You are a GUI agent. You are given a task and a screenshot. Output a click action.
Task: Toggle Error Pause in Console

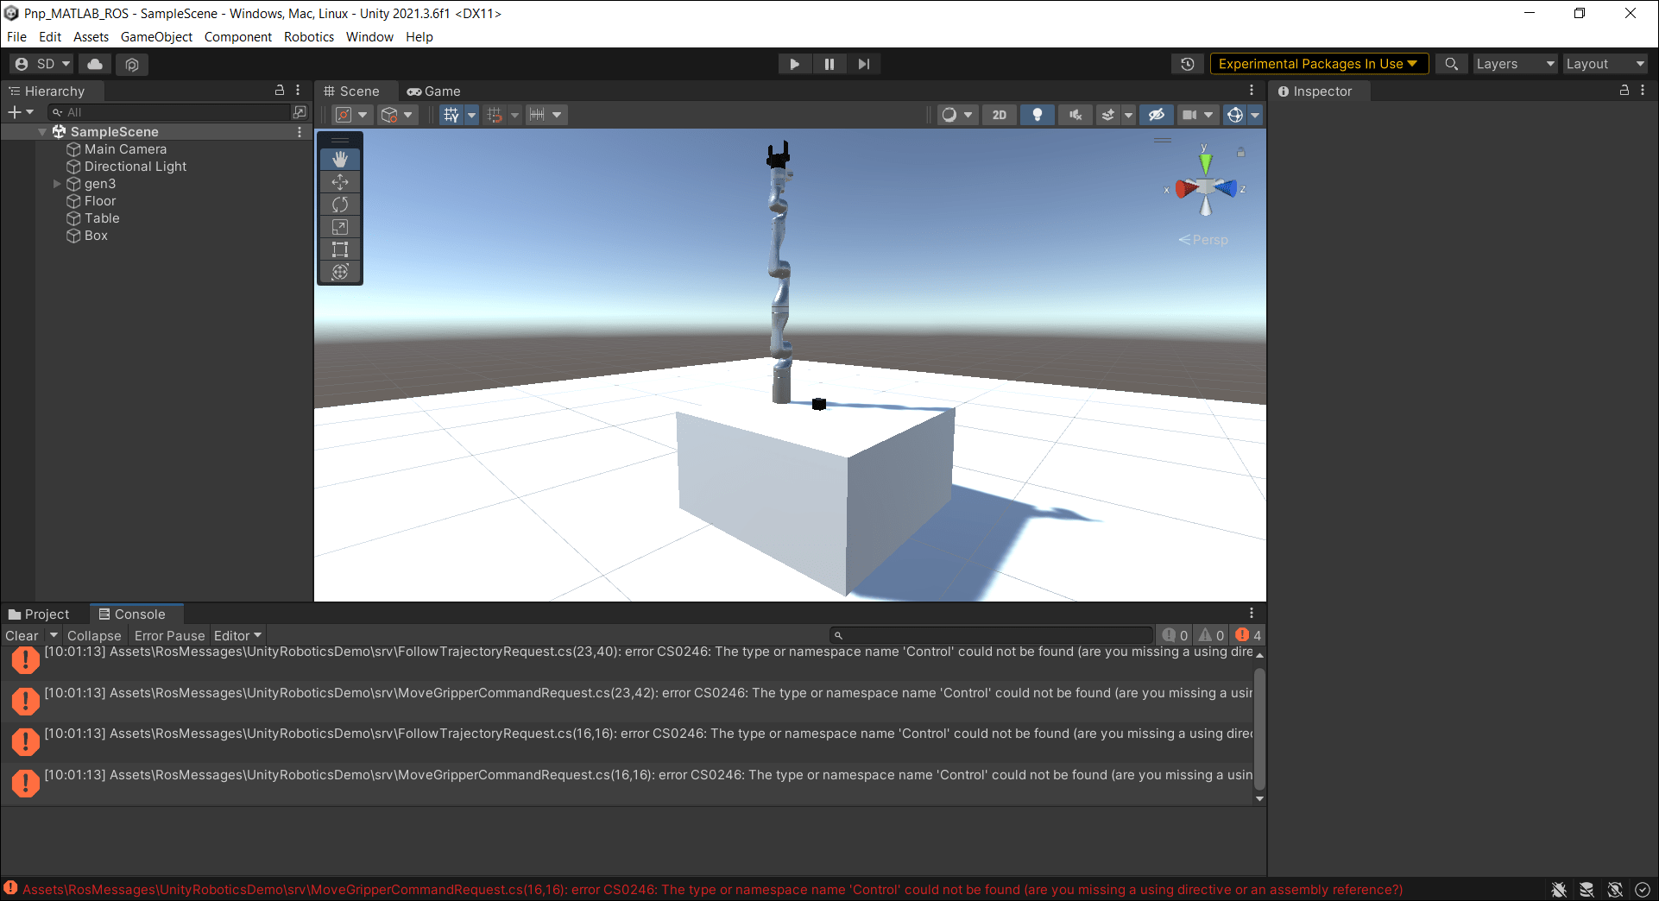(169, 636)
